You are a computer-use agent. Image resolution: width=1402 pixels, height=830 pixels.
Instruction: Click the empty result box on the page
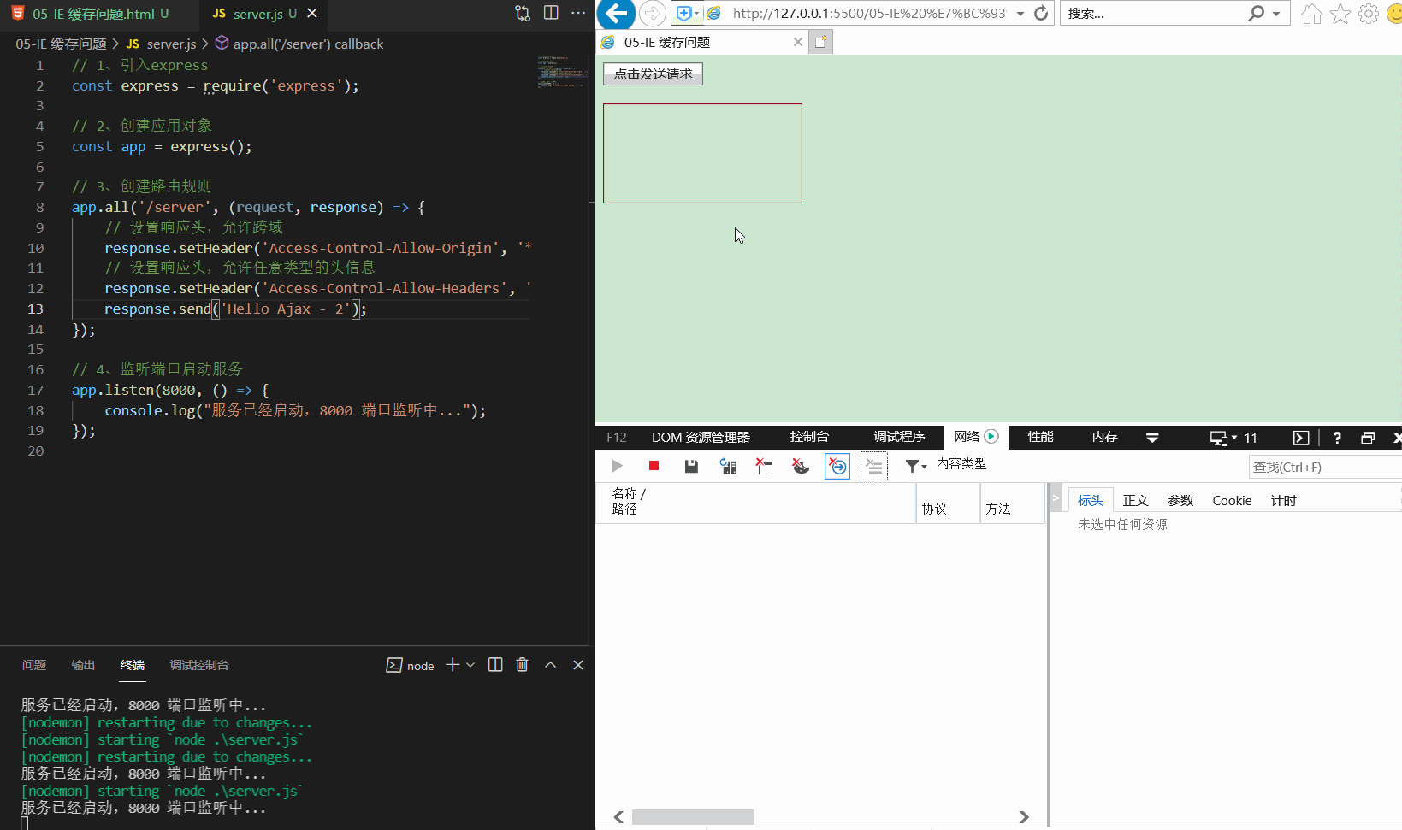(x=702, y=154)
